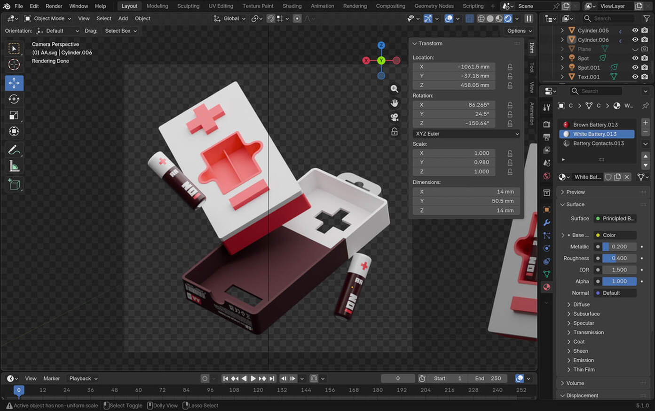The image size is (655, 411).
Task: Select the Rotate tool
Action: 14,99
